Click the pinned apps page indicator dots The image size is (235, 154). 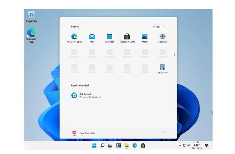(x=174, y=54)
